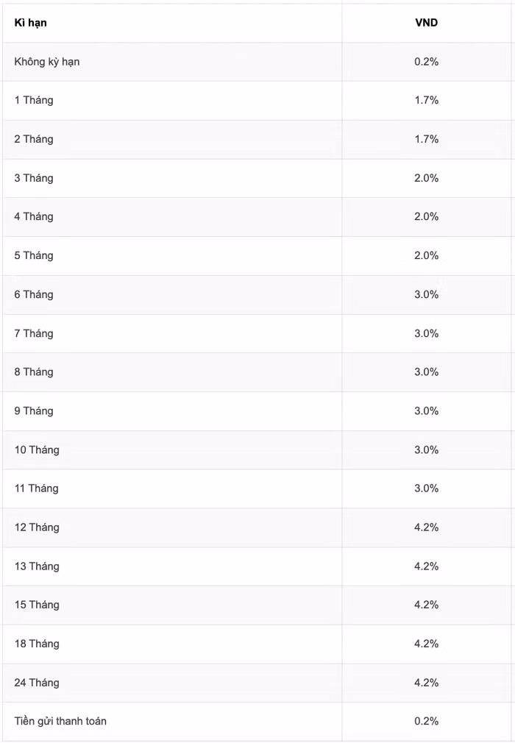
Task: Click the 0.2% rate for Không kỳ hạn
Action: [426, 62]
